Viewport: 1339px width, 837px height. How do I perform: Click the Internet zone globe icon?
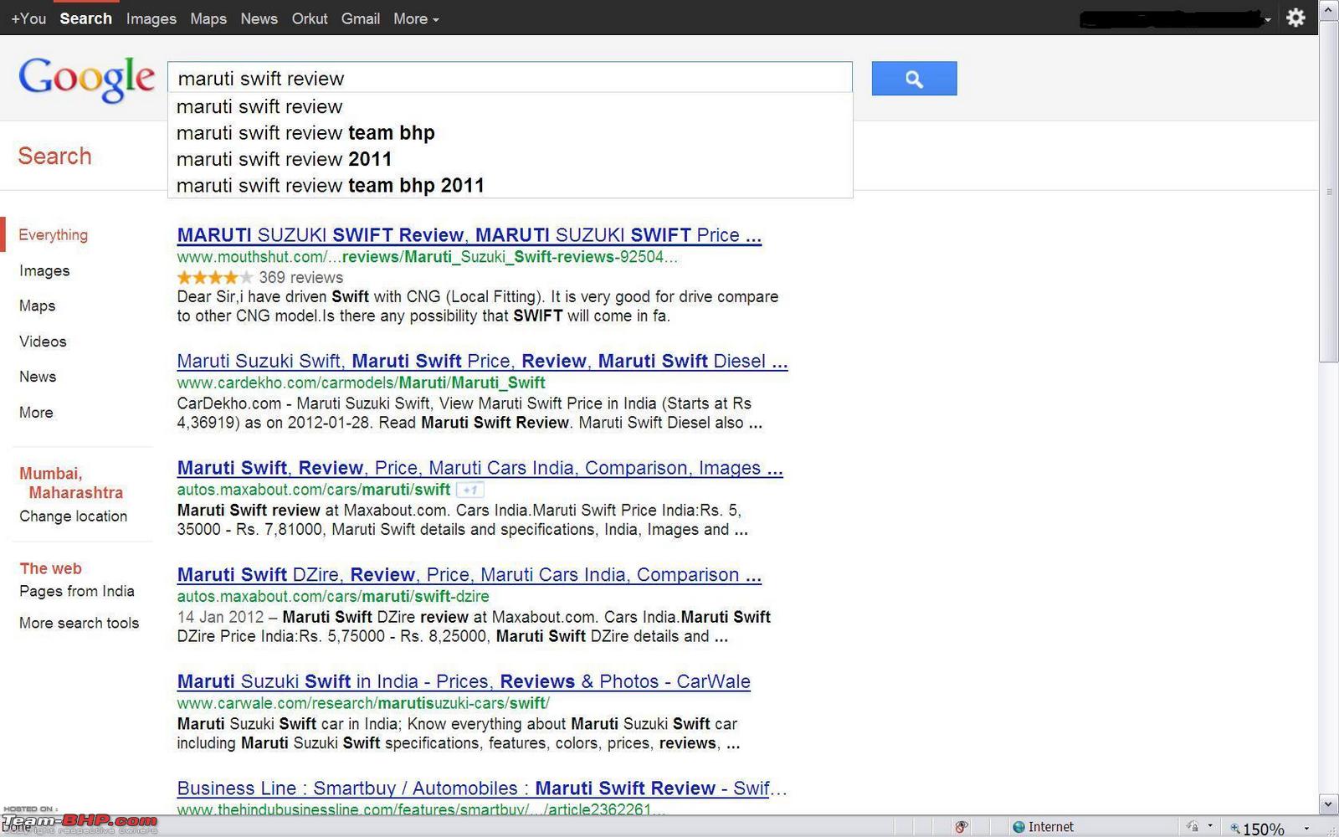(x=1018, y=827)
